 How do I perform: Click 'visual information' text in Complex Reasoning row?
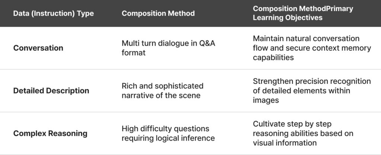[285, 143]
